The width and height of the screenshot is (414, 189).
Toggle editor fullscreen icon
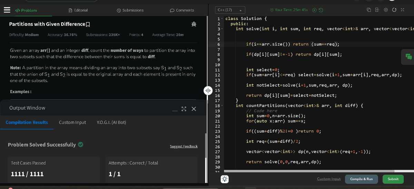pos(403,10)
